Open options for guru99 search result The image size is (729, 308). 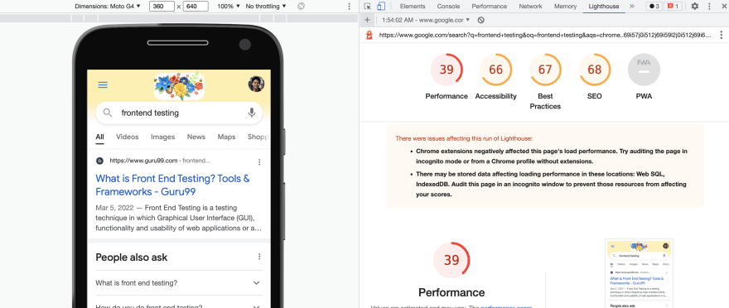(x=259, y=162)
